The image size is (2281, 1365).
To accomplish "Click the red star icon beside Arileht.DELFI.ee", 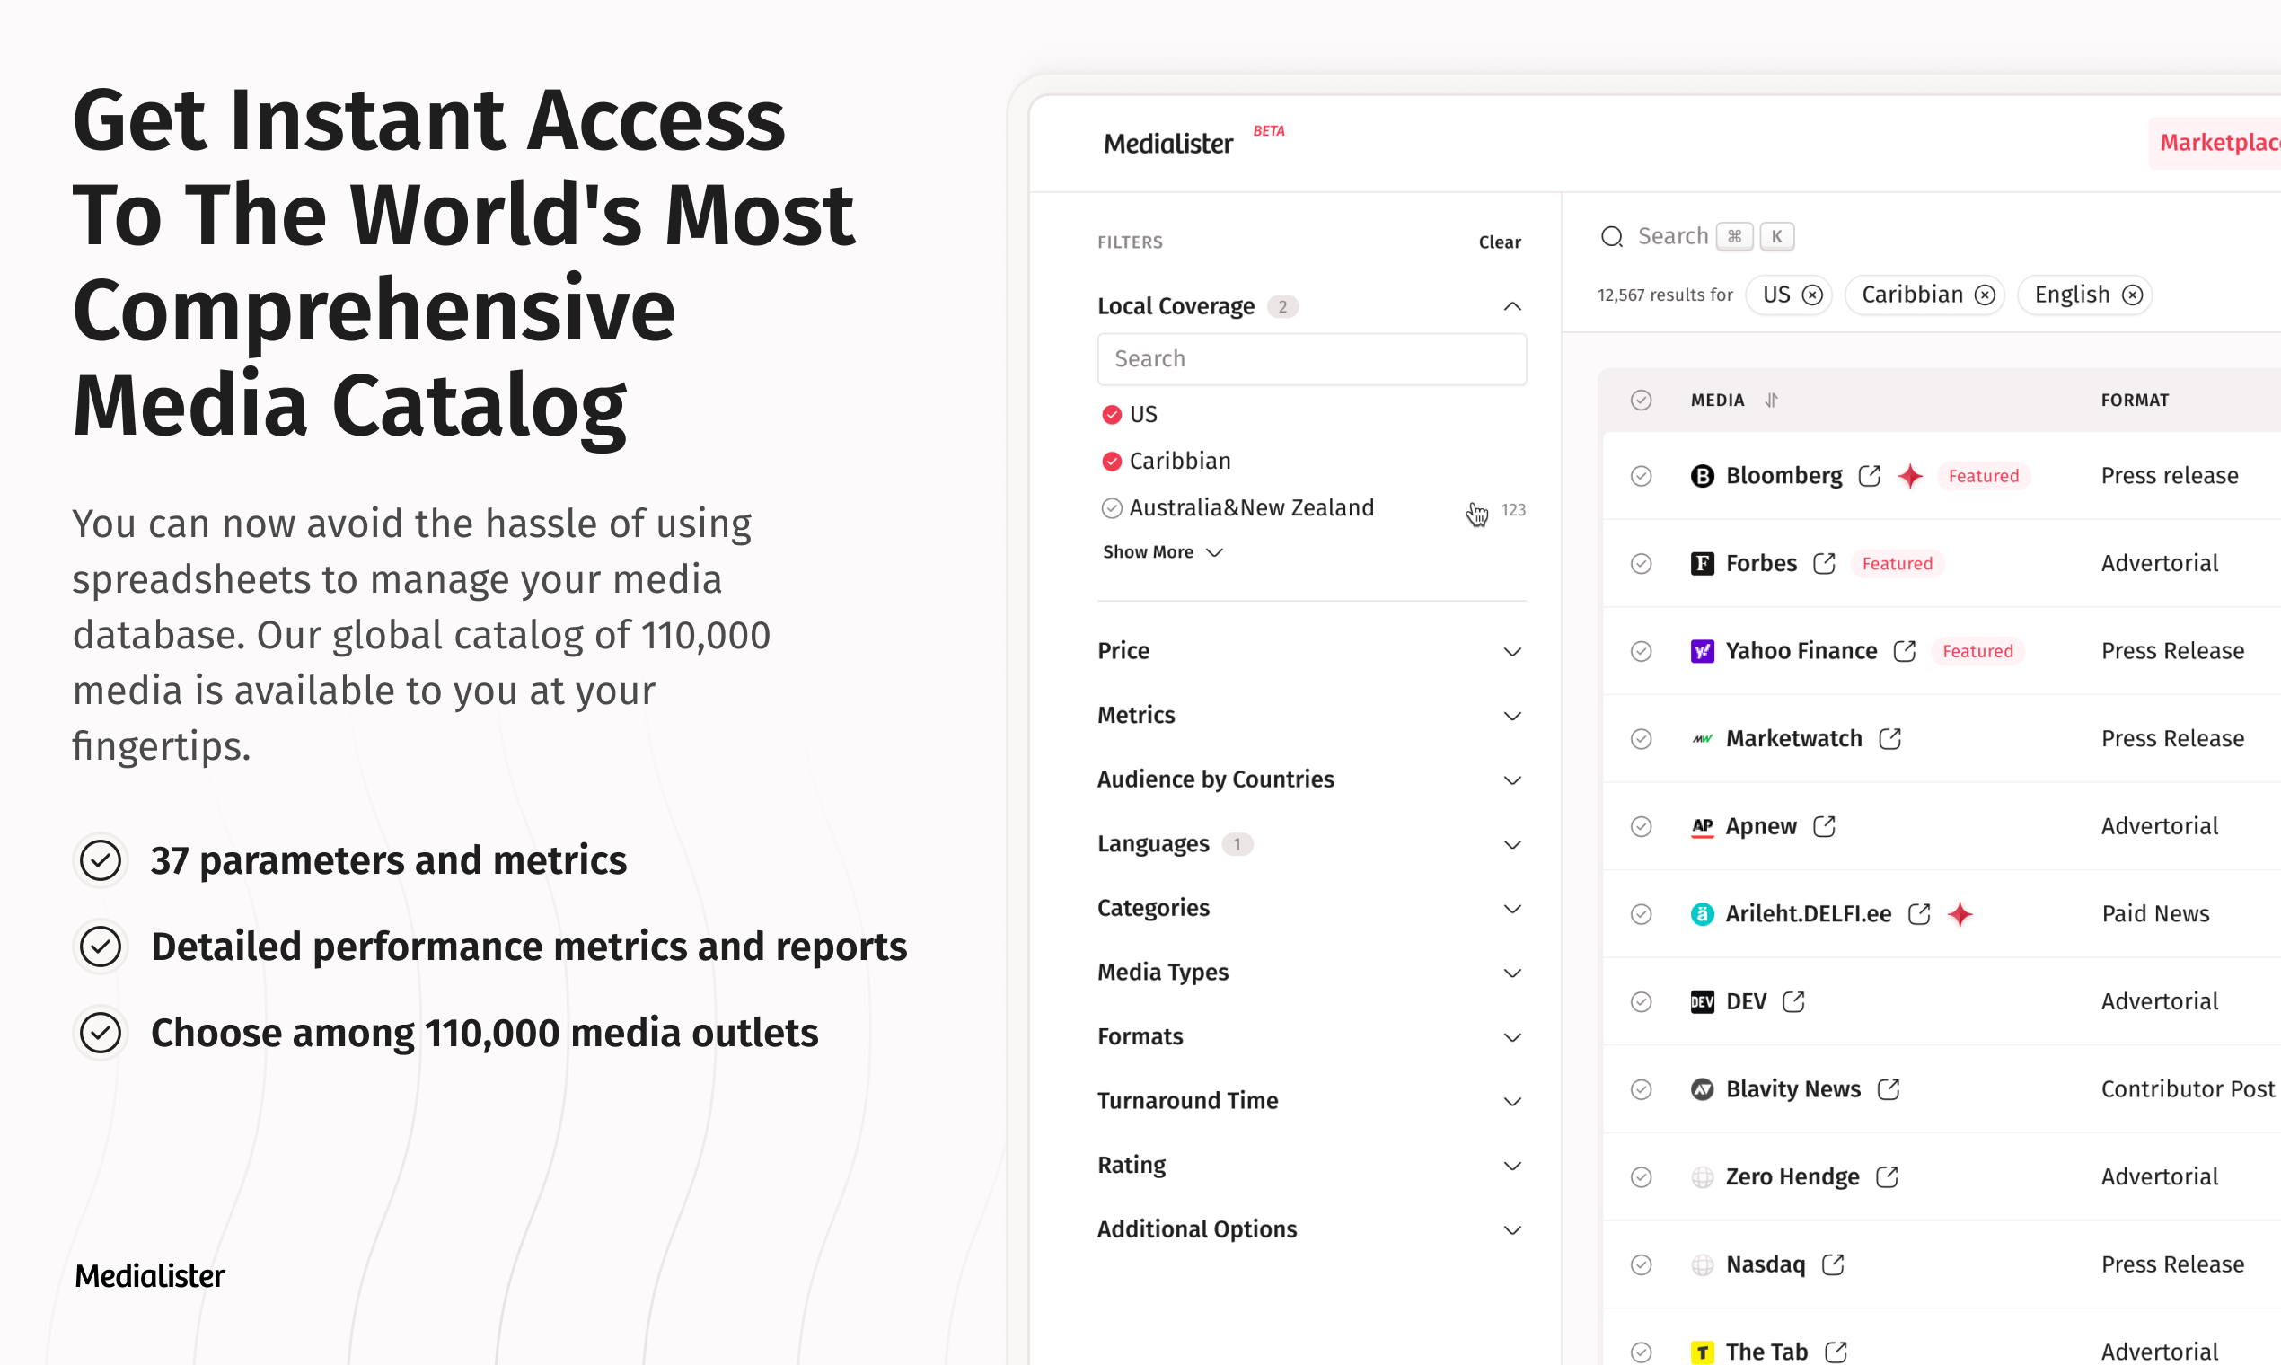I will tap(1960, 913).
